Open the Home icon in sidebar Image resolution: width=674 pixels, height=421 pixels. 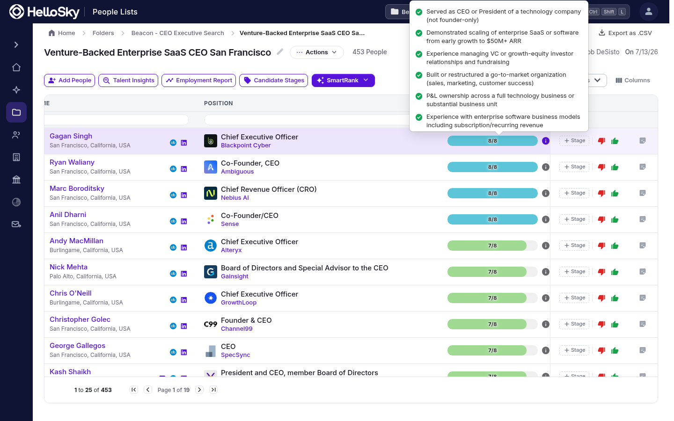16,67
